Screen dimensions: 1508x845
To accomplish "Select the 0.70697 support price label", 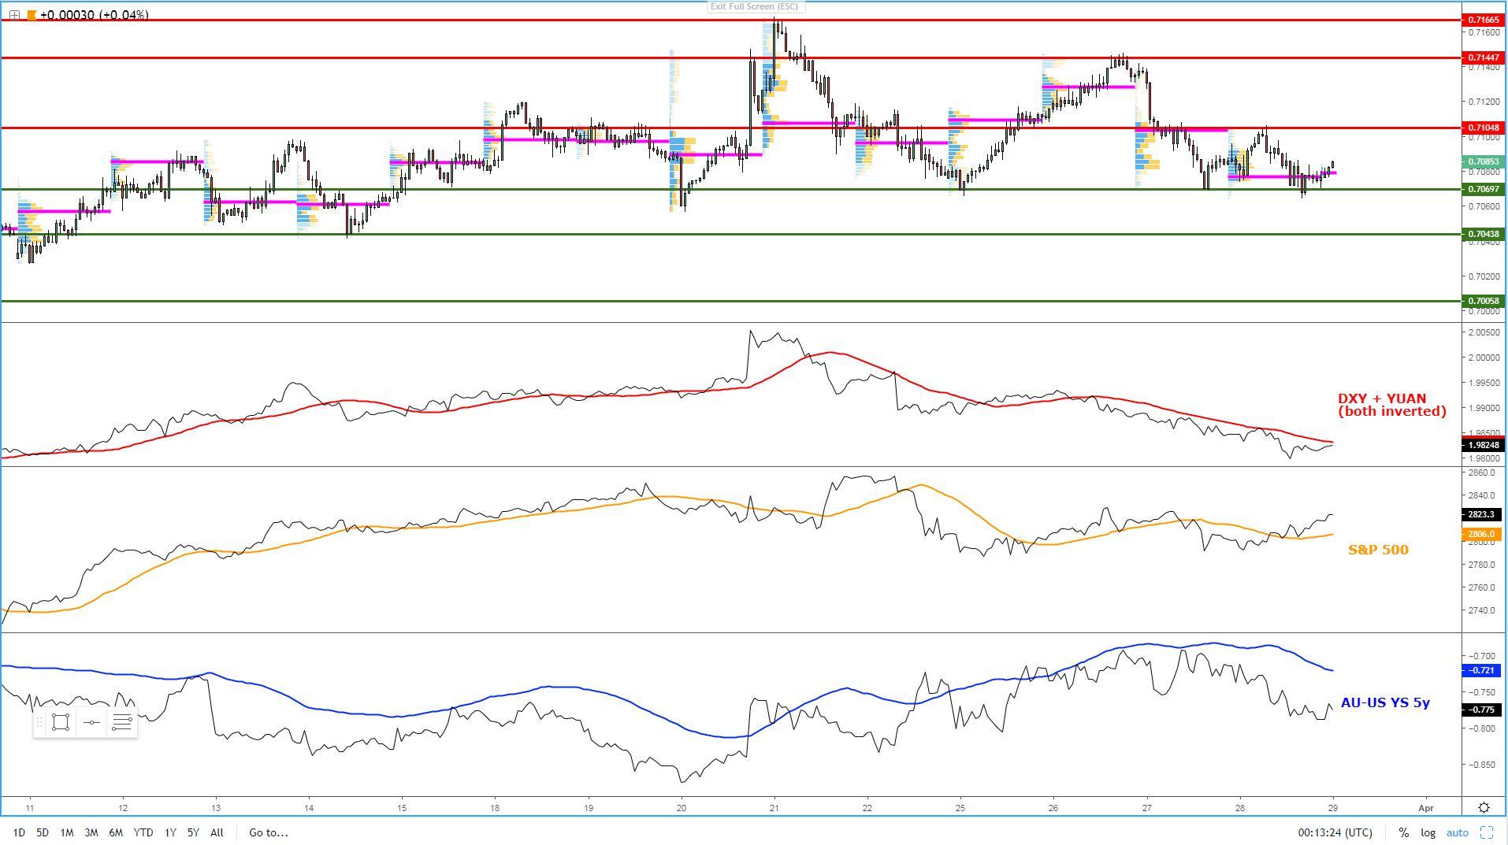I will click(1484, 189).
